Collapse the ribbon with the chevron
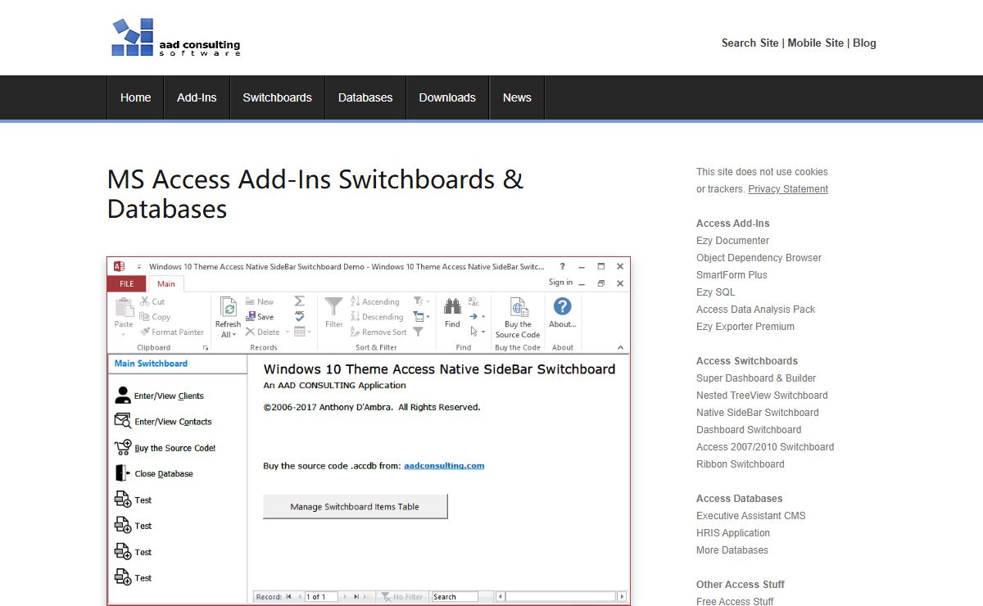983x606 pixels. [x=620, y=347]
